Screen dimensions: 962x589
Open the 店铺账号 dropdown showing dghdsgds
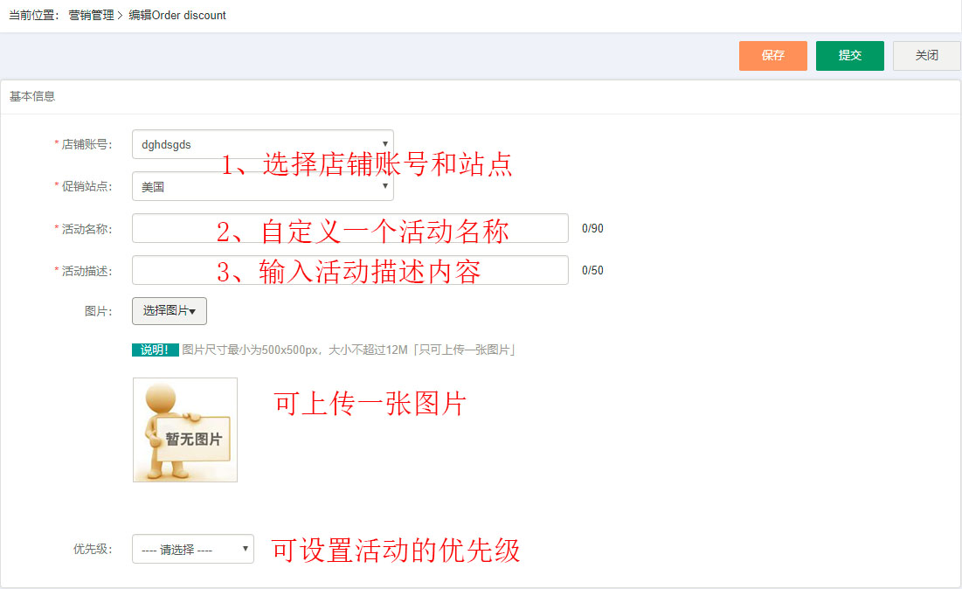click(263, 144)
